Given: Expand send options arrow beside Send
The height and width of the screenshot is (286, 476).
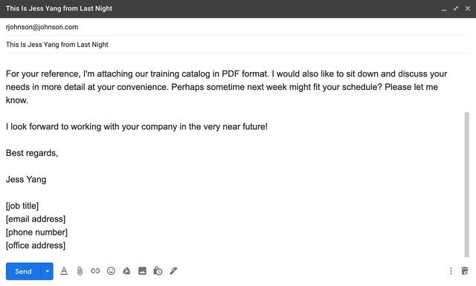Looking at the screenshot, I should pos(47,271).
